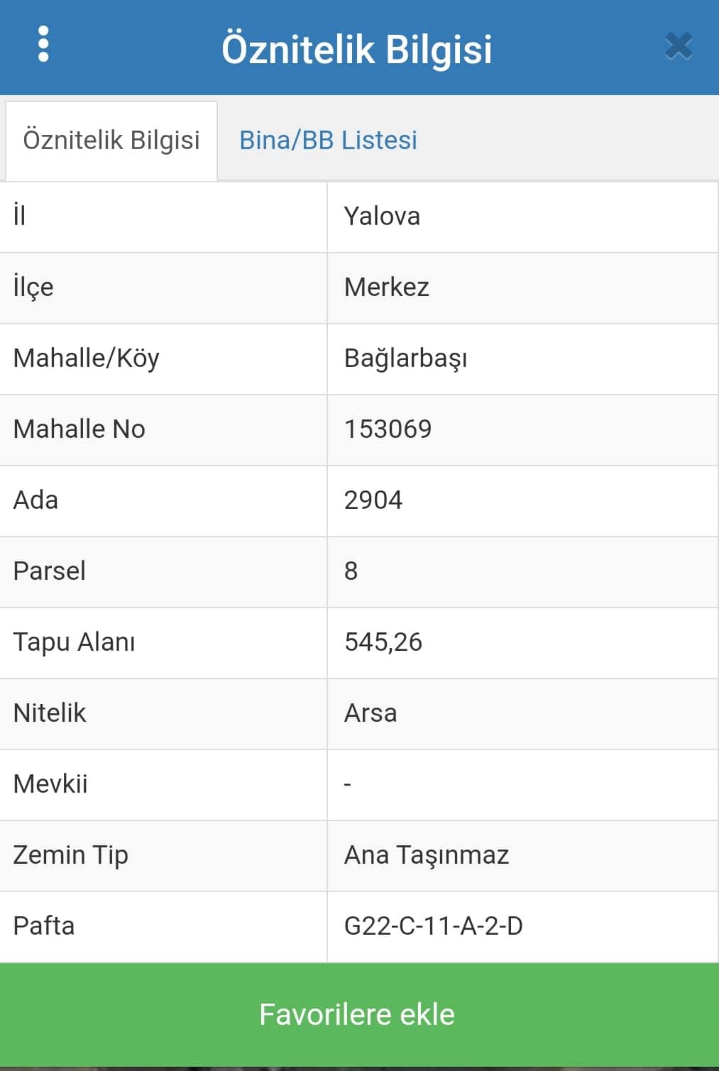Click the Zemin Tip row label
Viewport: 719px width, 1071px height.
click(71, 855)
